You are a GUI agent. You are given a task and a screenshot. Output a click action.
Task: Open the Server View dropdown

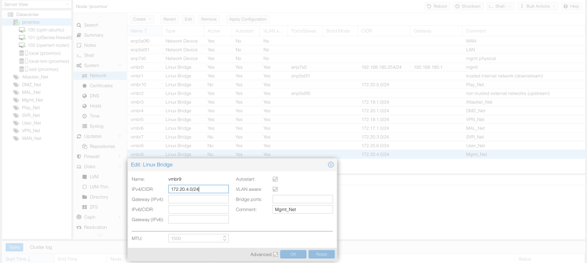pyautogui.click(x=36, y=5)
